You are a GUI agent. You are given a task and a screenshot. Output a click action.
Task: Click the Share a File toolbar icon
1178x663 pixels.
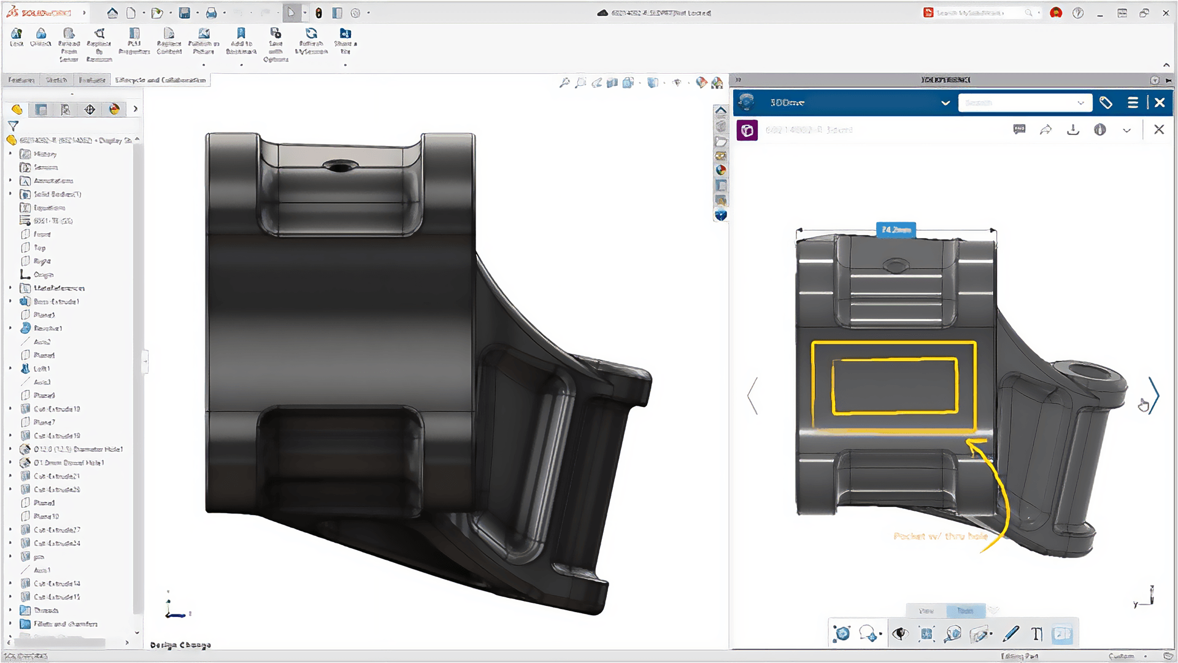tap(345, 36)
